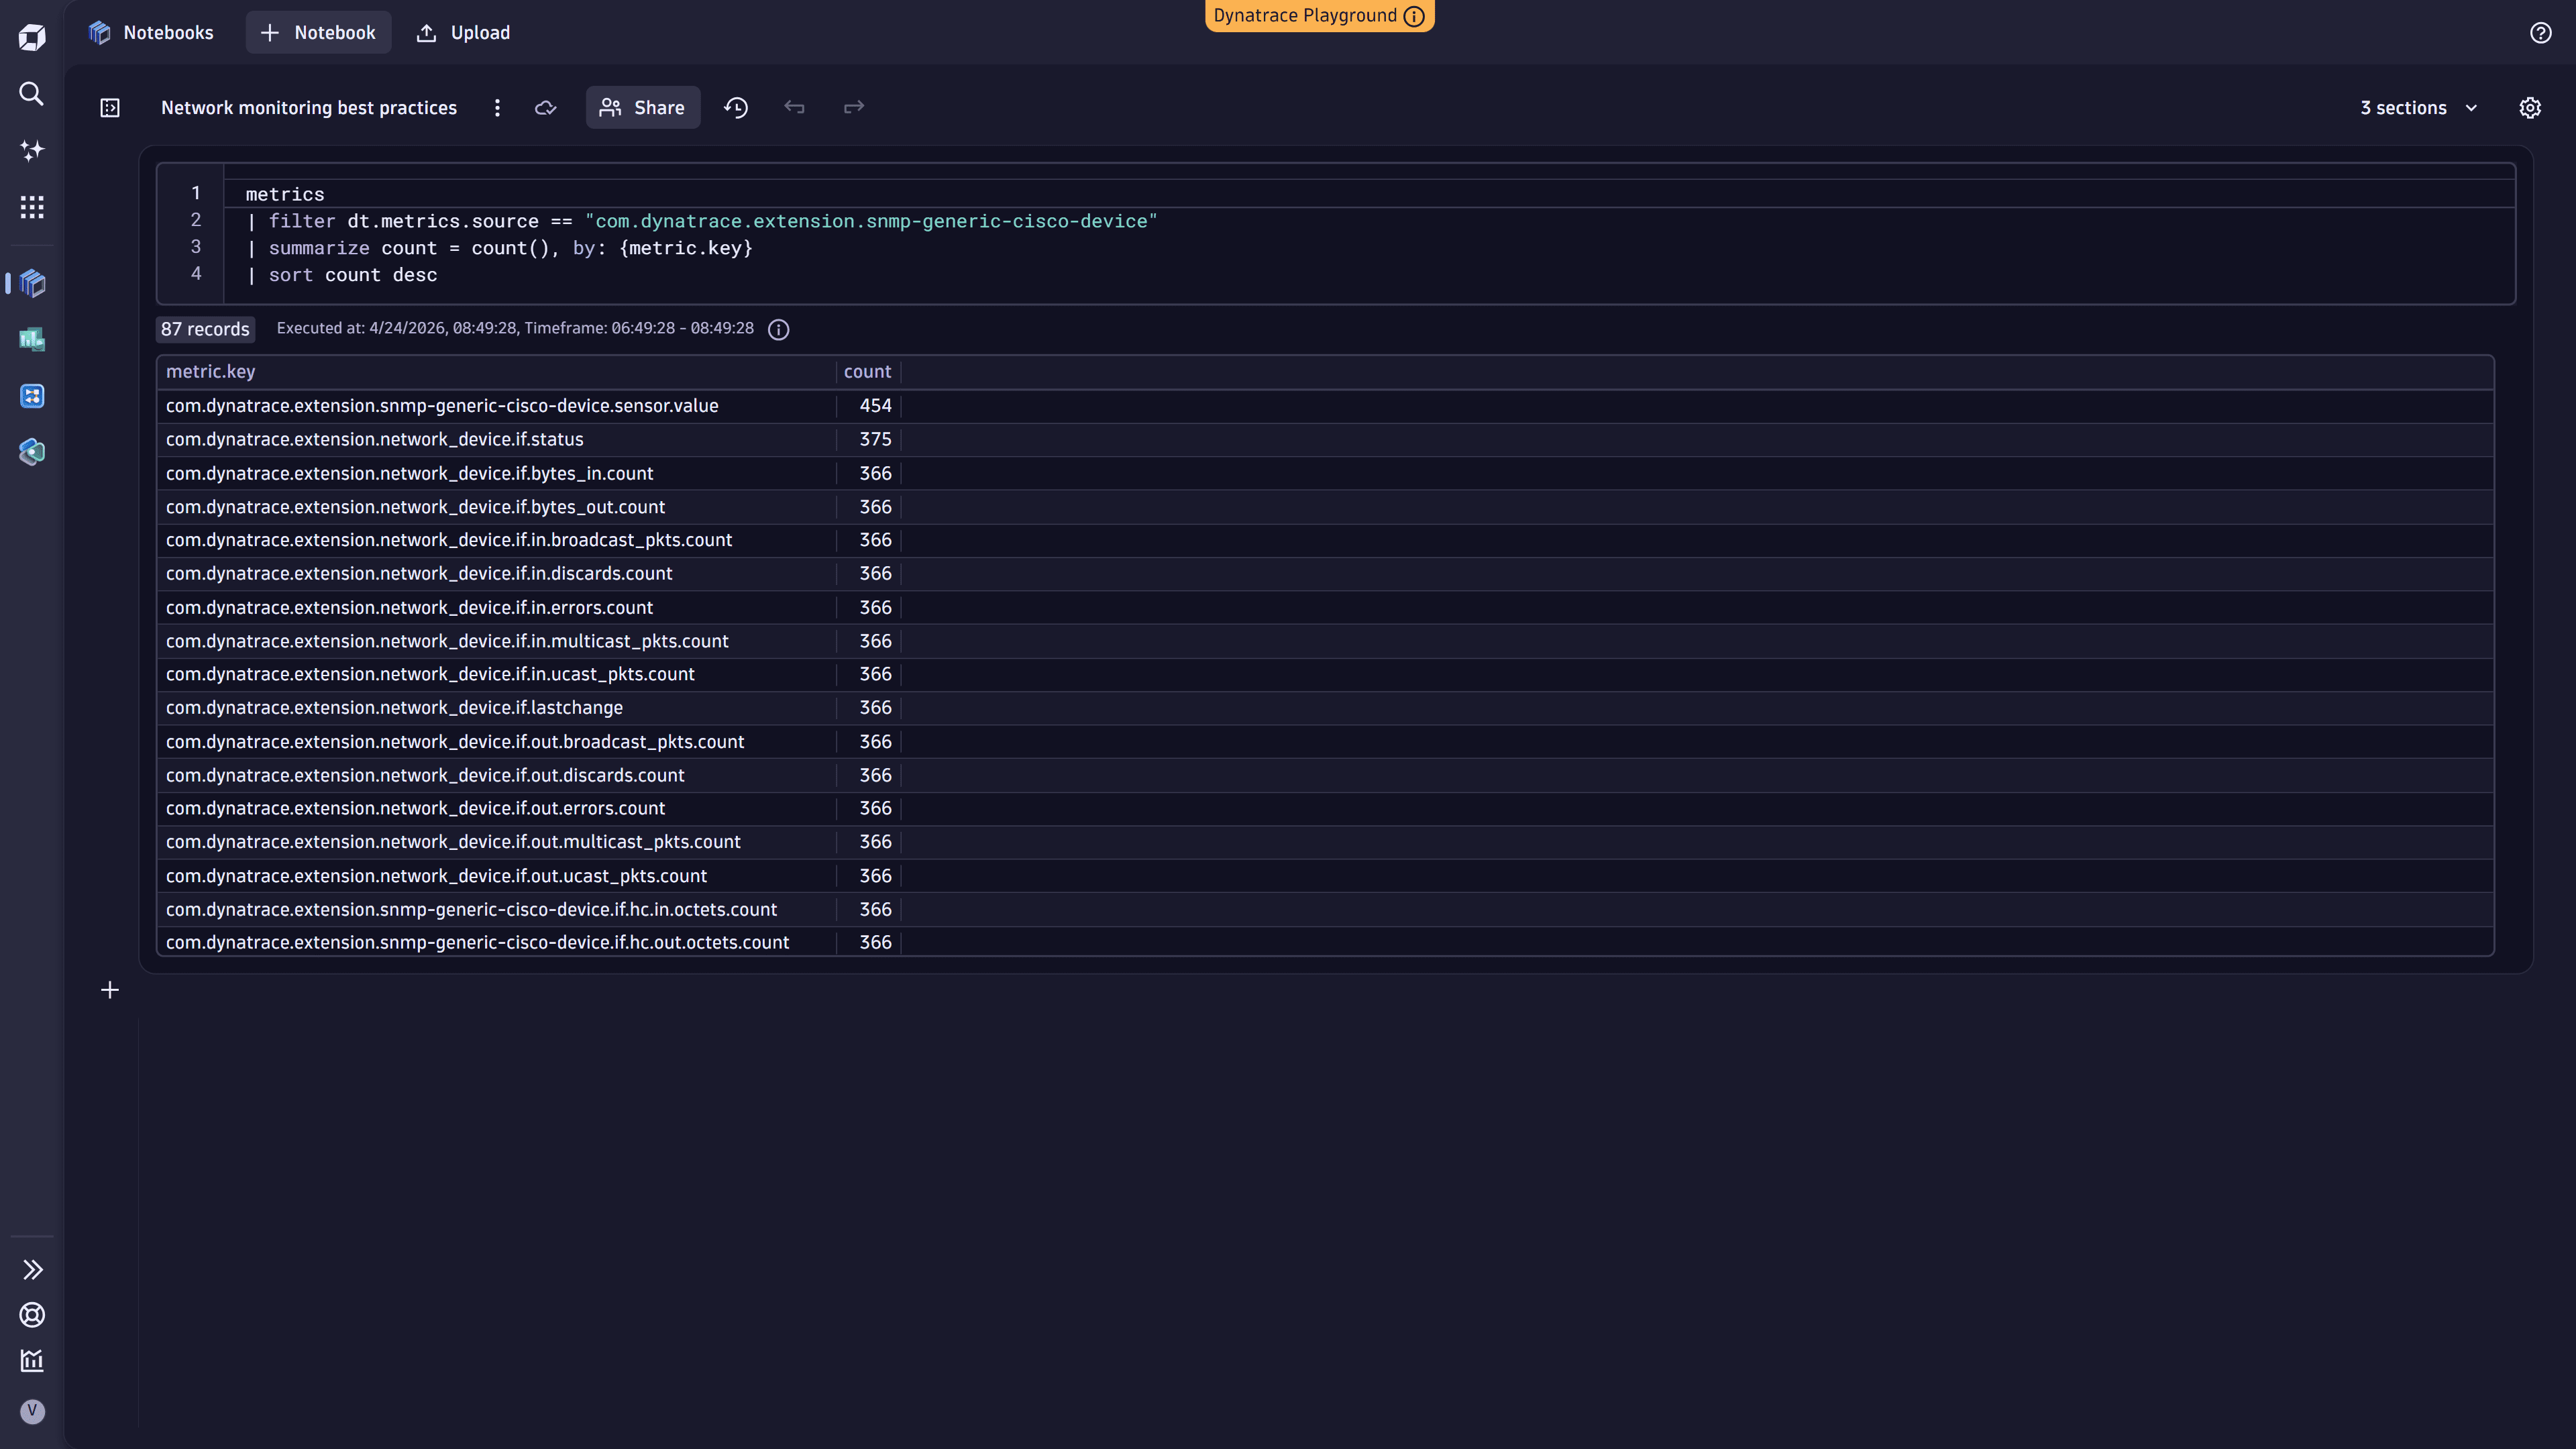
Task: Select the if.in.broadcast_pkts.count row
Action: pyautogui.click(x=1325, y=540)
